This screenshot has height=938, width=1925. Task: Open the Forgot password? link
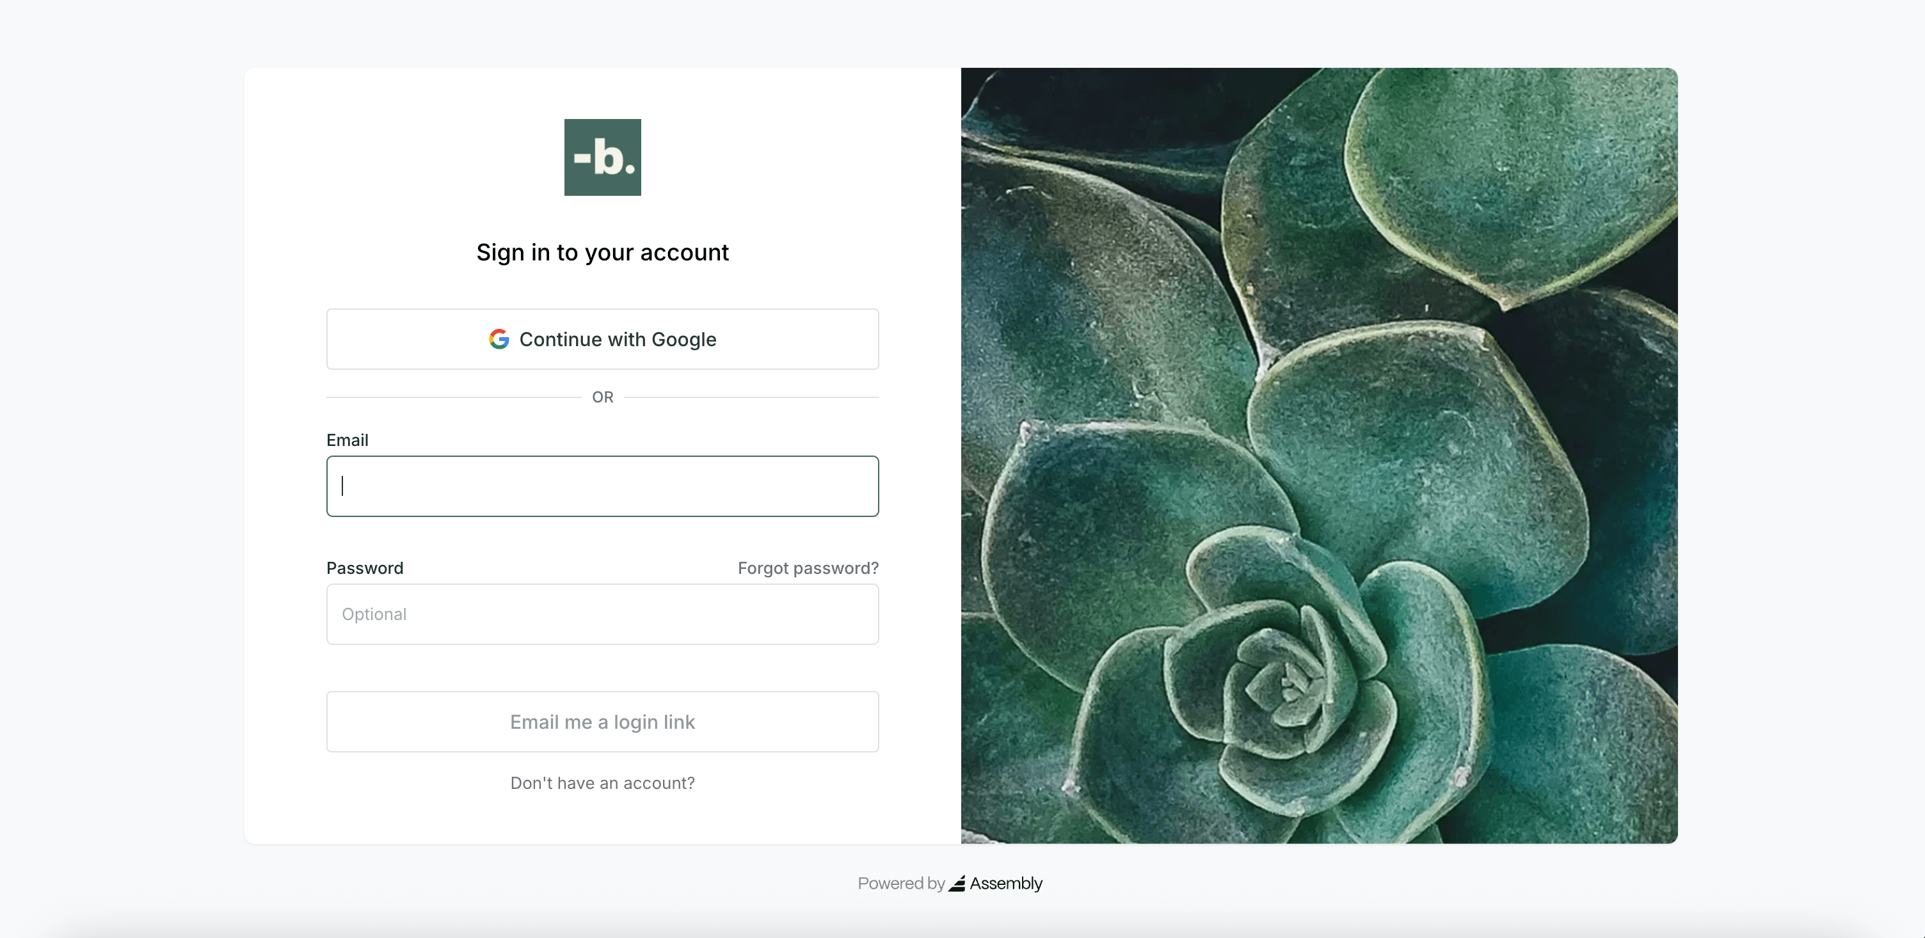[808, 568]
